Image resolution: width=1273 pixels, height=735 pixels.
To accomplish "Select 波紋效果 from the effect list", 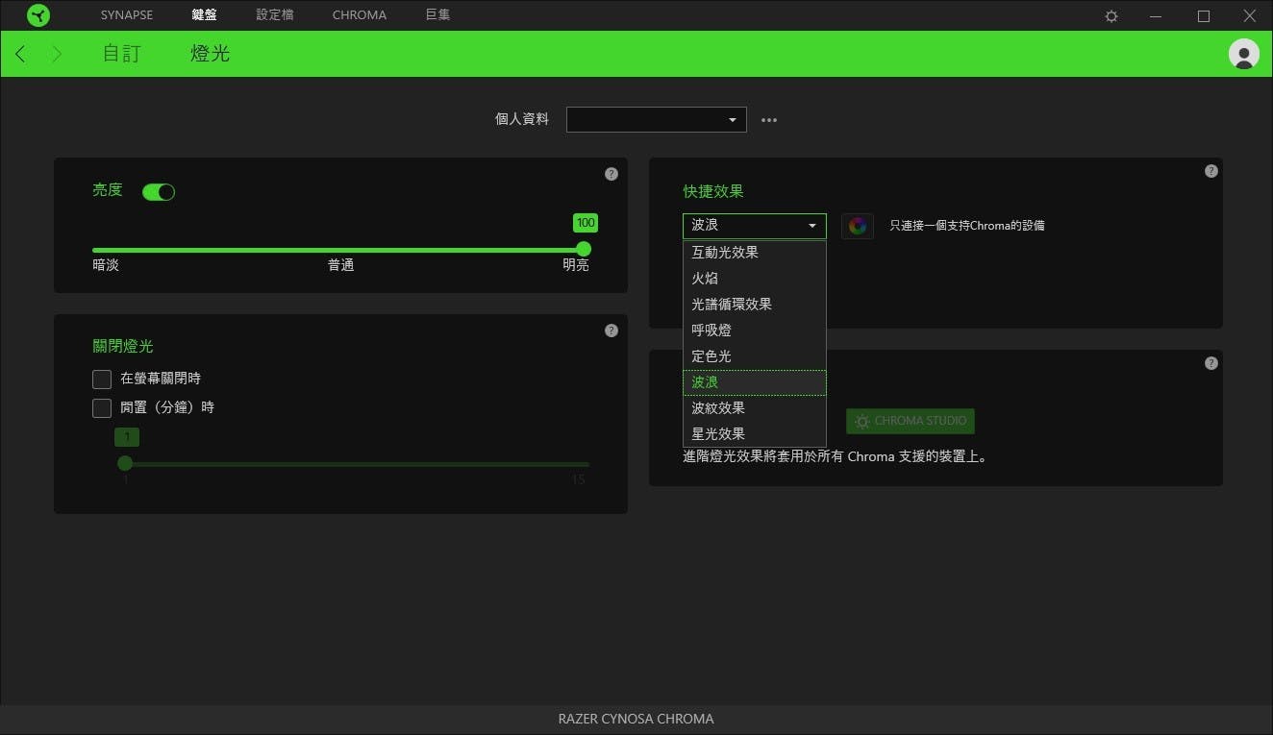I will click(755, 408).
